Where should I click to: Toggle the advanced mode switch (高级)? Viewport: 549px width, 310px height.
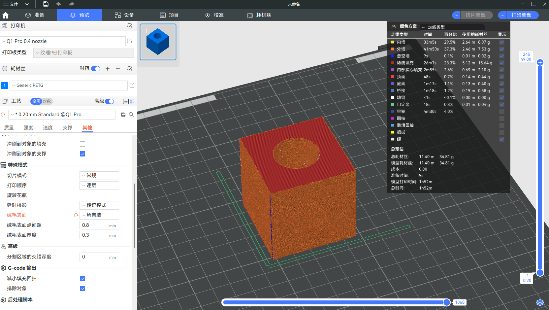coord(110,101)
